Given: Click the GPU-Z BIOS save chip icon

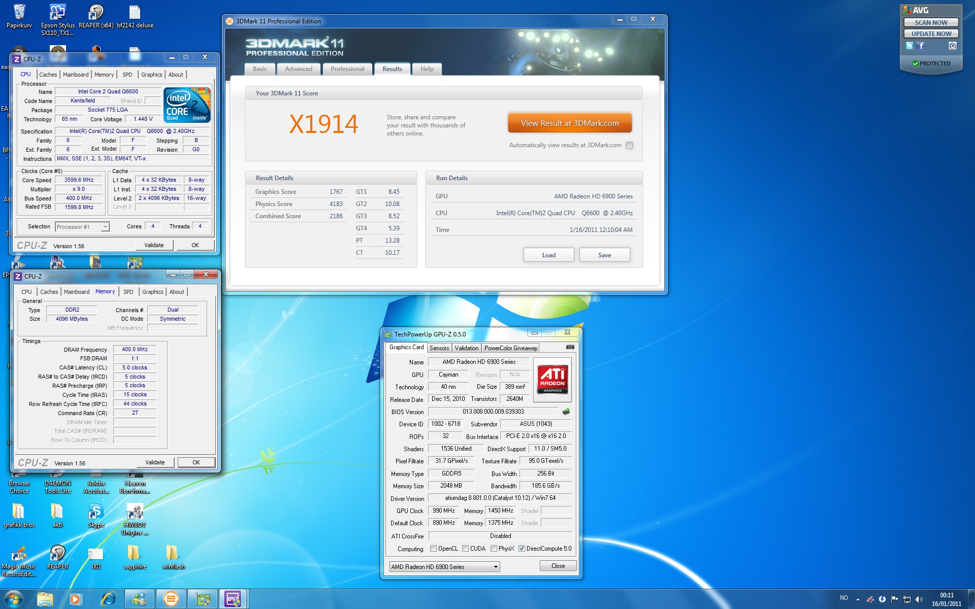Looking at the screenshot, I should click(566, 411).
